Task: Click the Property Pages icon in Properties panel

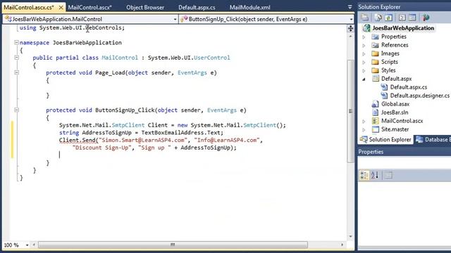Action: (388, 175)
